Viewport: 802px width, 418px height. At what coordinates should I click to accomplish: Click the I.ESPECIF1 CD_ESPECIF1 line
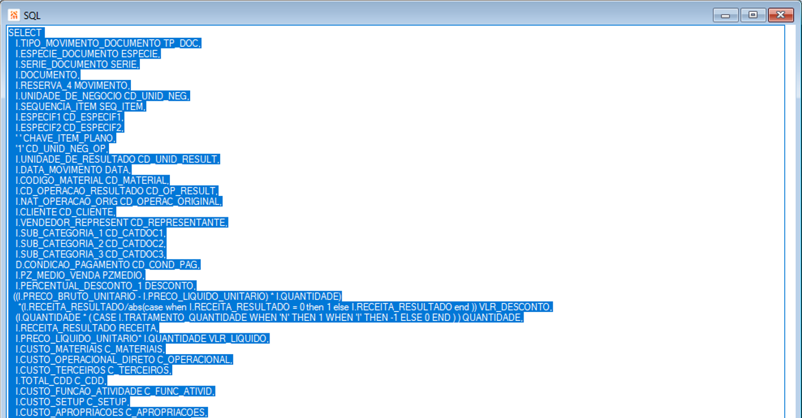click(x=70, y=117)
